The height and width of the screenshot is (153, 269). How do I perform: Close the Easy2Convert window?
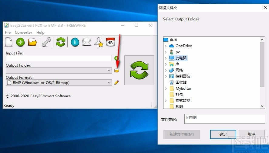pos(150,25)
